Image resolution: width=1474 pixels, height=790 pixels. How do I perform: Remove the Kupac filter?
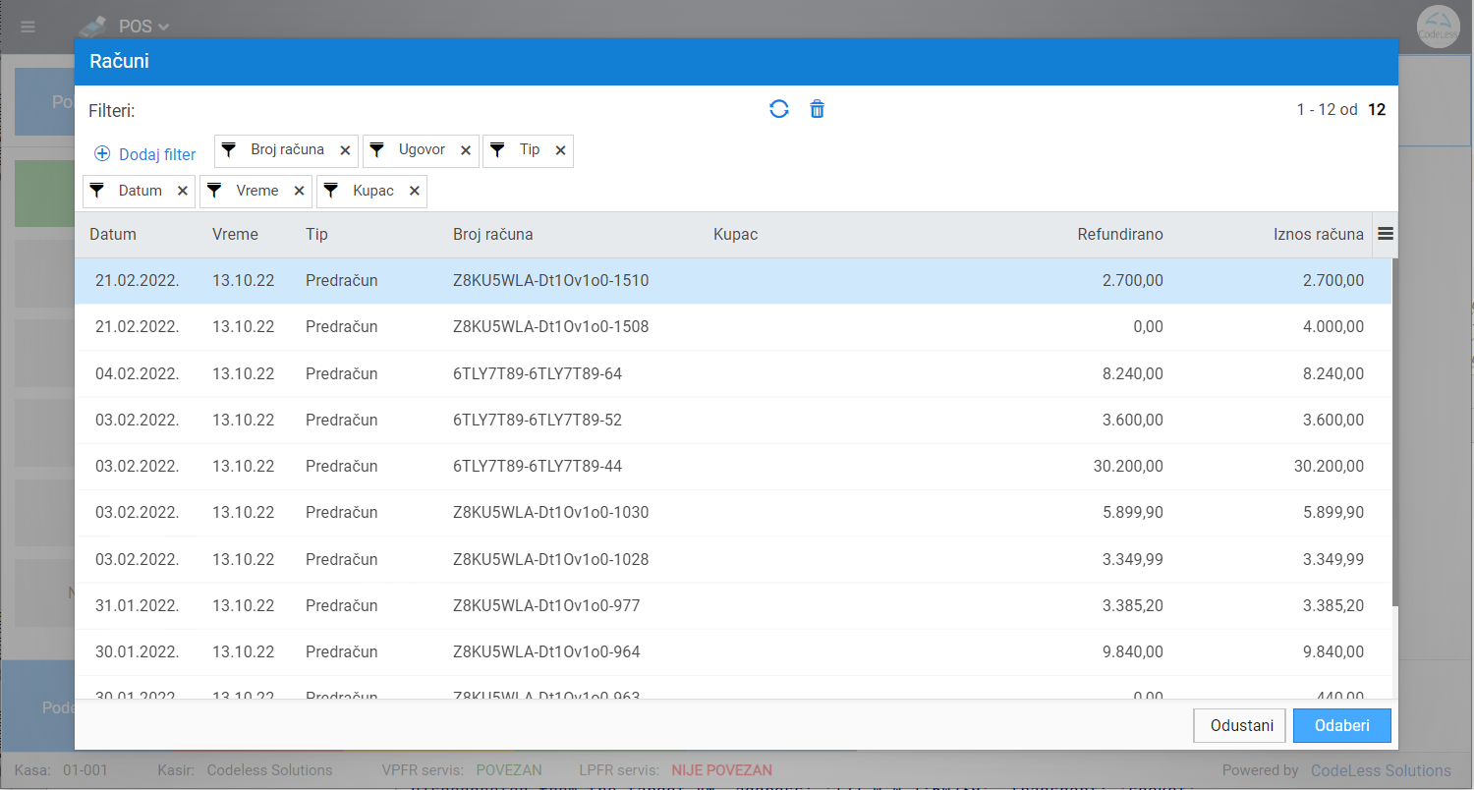[415, 191]
